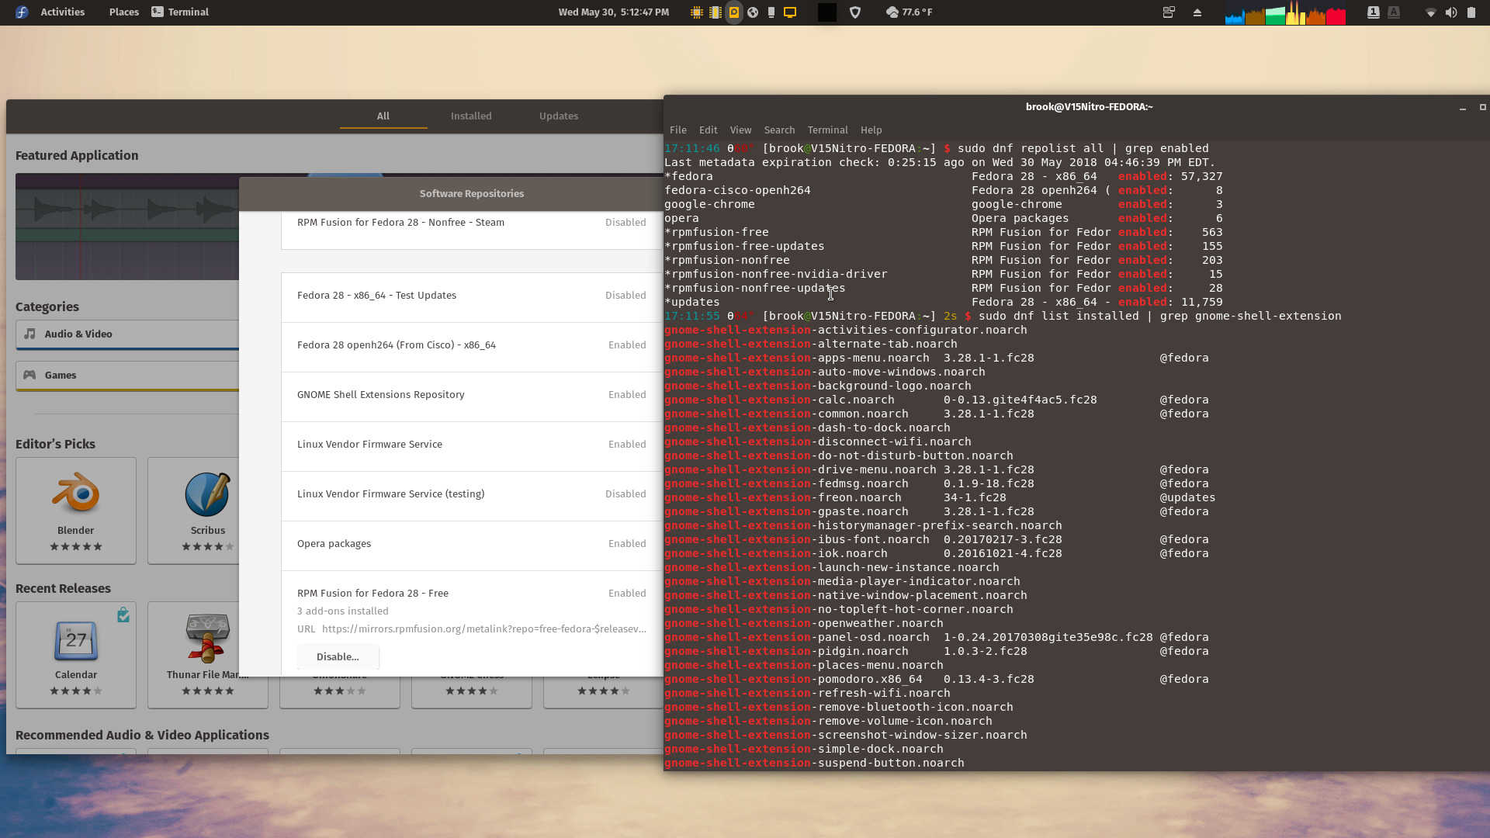Image resolution: width=1490 pixels, height=838 pixels.
Task: Open the terminal Search menu
Action: (779, 130)
